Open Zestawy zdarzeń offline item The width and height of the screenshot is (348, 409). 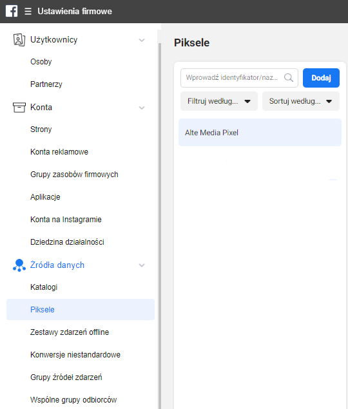[x=70, y=332]
